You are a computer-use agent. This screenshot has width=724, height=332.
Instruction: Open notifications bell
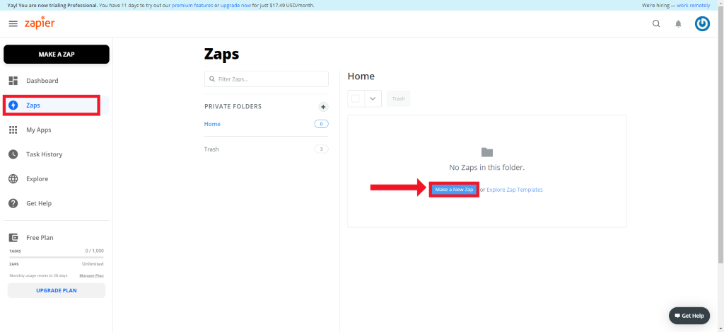pyautogui.click(x=678, y=24)
